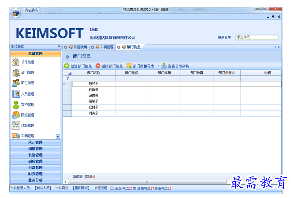Click the grid corner select-all triangle
The width and height of the screenshot is (291, 198).
(x=70, y=73)
